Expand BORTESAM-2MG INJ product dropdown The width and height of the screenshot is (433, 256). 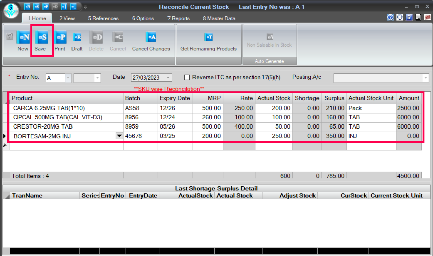click(119, 136)
